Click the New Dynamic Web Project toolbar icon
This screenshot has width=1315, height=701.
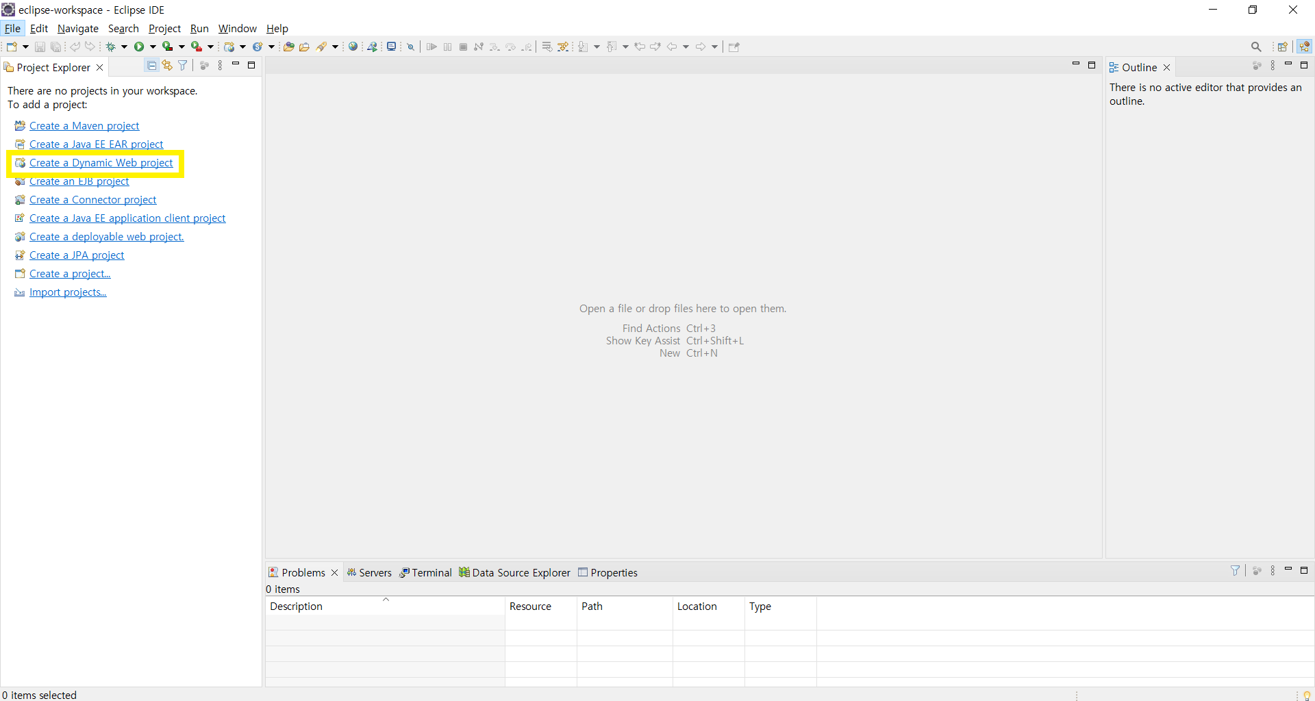pos(229,47)
